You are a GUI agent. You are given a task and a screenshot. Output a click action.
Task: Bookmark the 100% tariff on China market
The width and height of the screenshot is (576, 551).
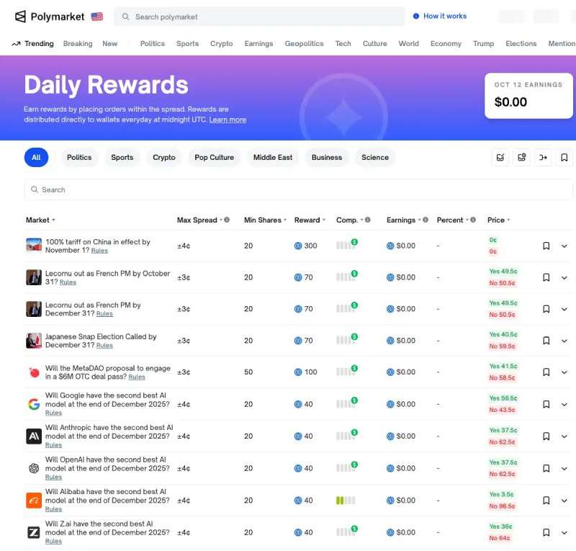[x=546, y=246]
